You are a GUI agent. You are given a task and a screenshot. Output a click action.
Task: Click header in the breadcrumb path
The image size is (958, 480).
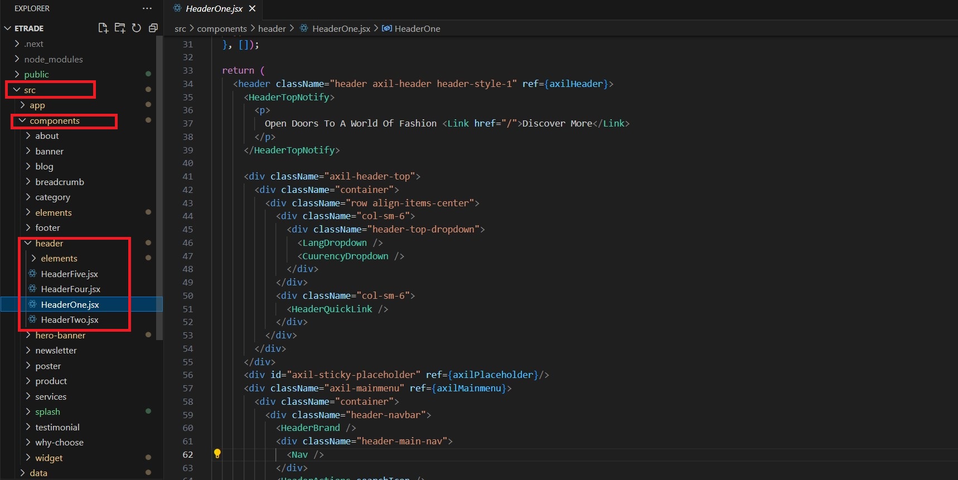tap(272, 28)
